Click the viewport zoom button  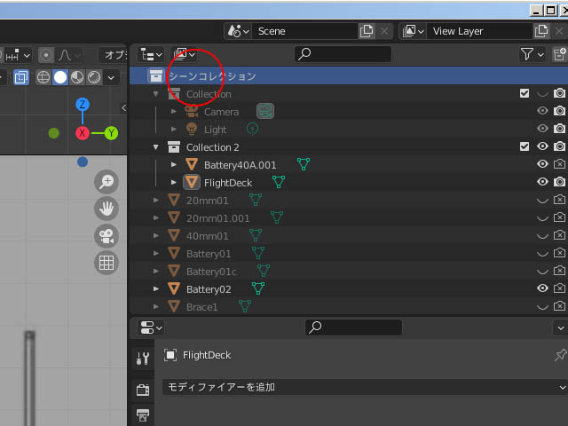[x=106, y=181]
